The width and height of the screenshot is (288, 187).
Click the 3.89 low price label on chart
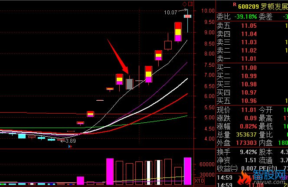tap(71, 141)
